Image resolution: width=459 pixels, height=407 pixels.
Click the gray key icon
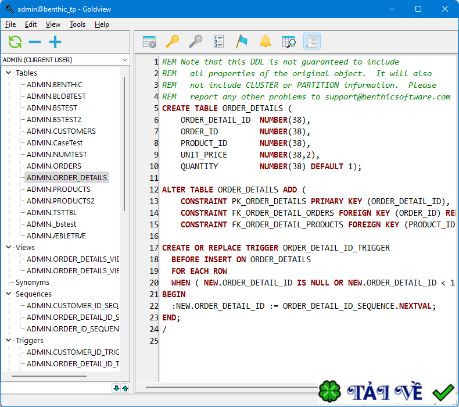coord(196,41)
